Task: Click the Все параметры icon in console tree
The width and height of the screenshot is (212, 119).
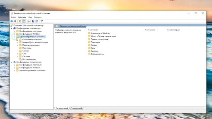Action: [x=21, y=59]
